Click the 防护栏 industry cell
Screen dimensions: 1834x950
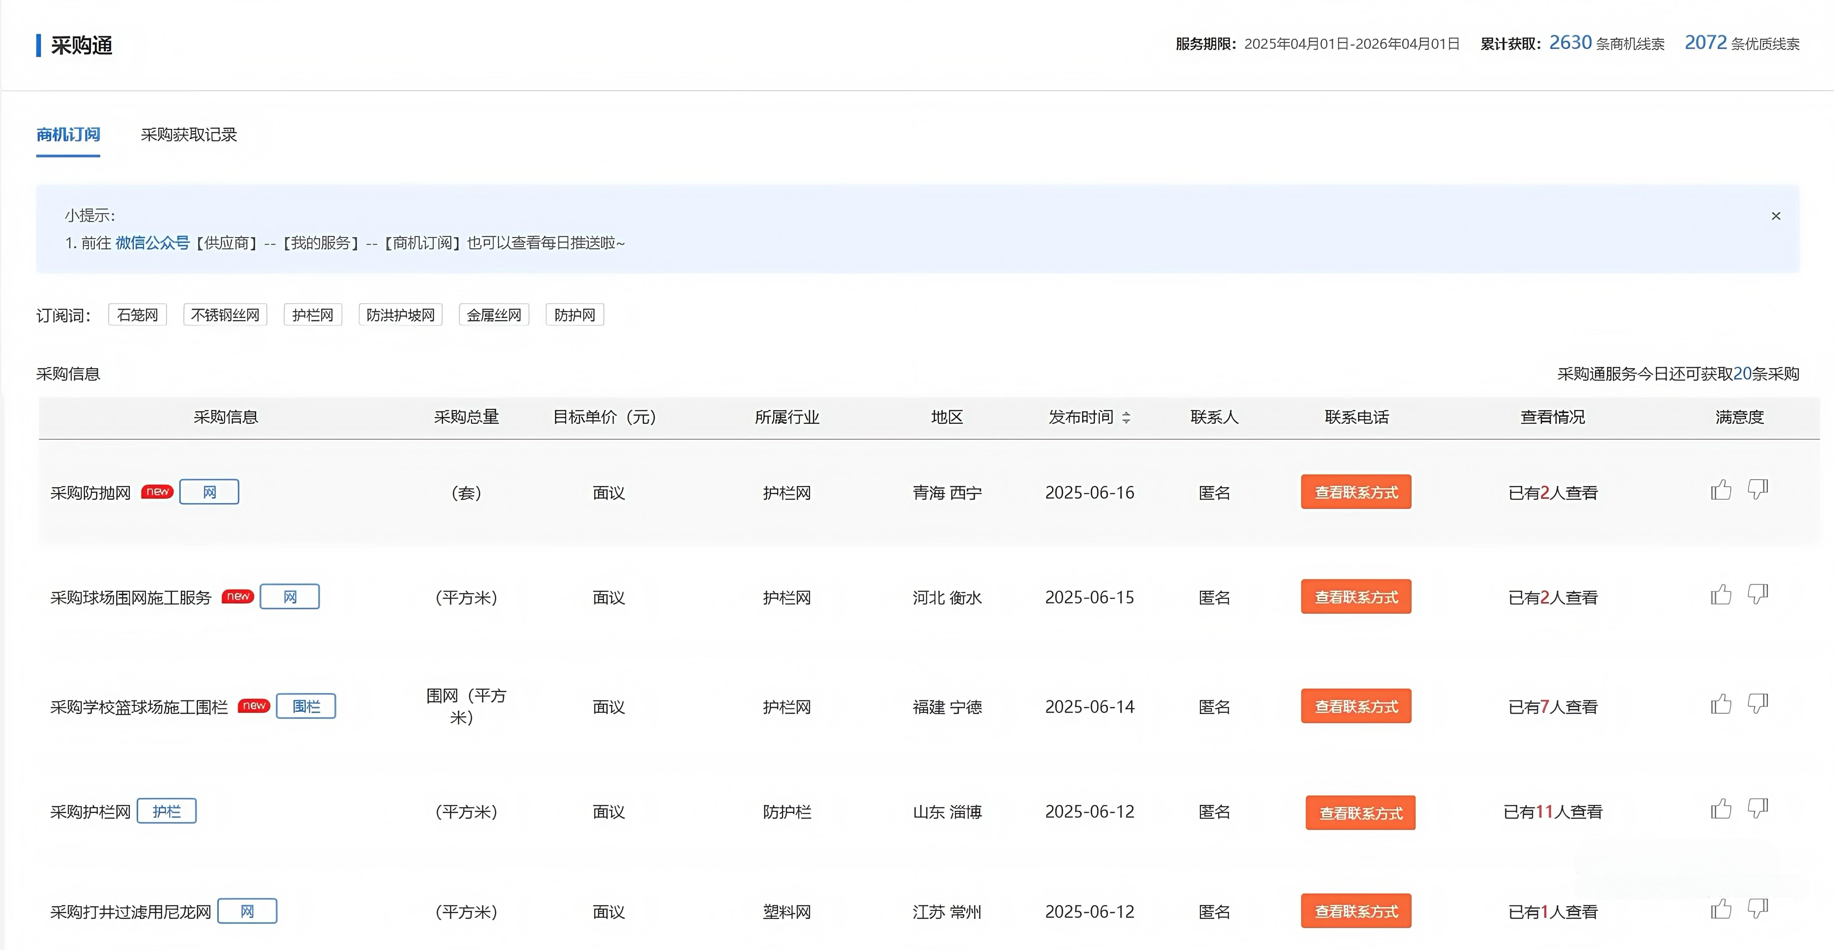click(x=787, y=812)
